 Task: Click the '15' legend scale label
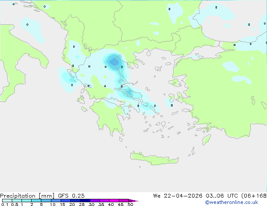(62, 204)
